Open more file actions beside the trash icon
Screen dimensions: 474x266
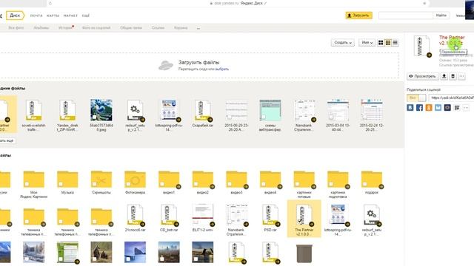(x=461, y=76)
